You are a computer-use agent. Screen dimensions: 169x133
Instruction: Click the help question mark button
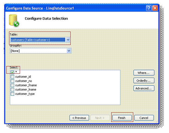click(x=149, y=8)
